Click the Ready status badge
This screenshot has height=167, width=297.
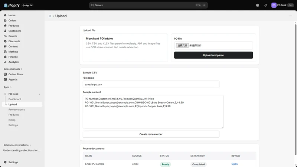point(165,164)
